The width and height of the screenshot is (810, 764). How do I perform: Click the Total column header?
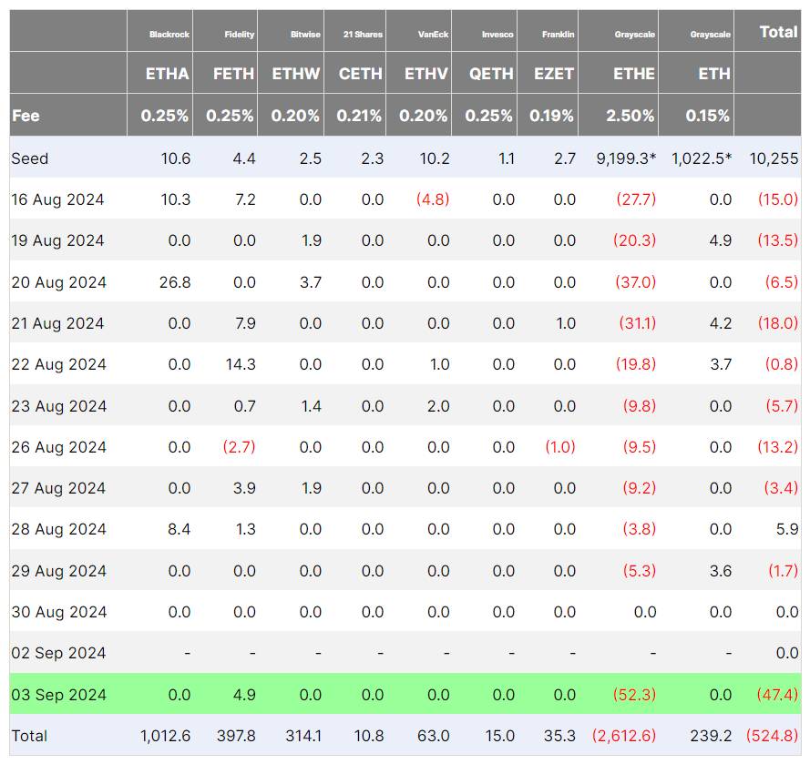(778, 32)
